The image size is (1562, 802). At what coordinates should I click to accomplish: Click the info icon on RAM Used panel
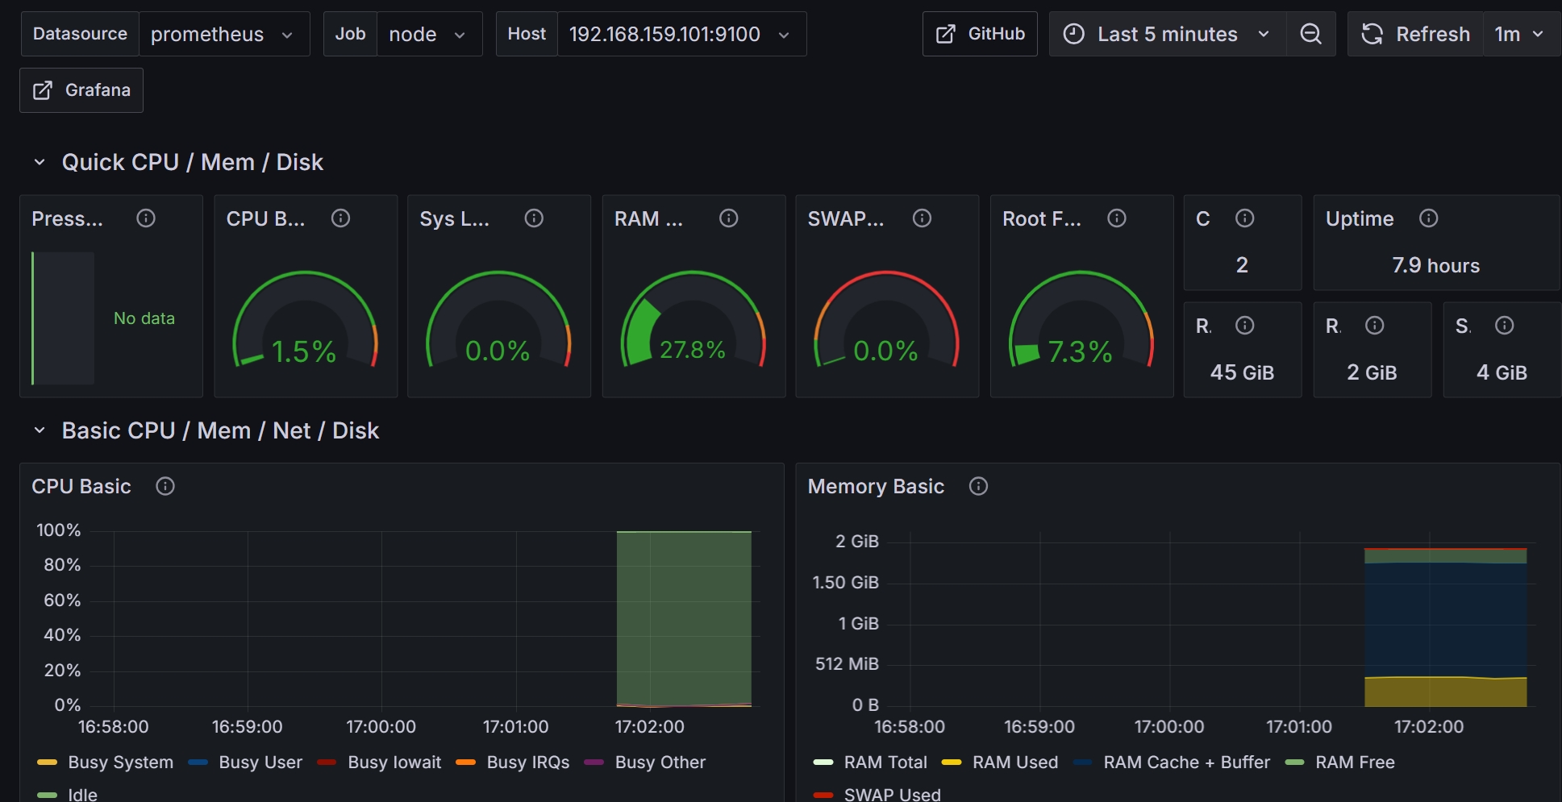click(729, 218)
